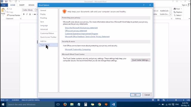The height and width of the screenshot is (107, 191).
Task: Switch to Web Layout view icon
Action: point(164,100)
